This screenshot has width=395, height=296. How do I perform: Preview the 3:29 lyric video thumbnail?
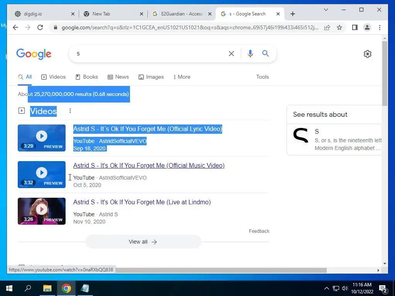[42, 138]
